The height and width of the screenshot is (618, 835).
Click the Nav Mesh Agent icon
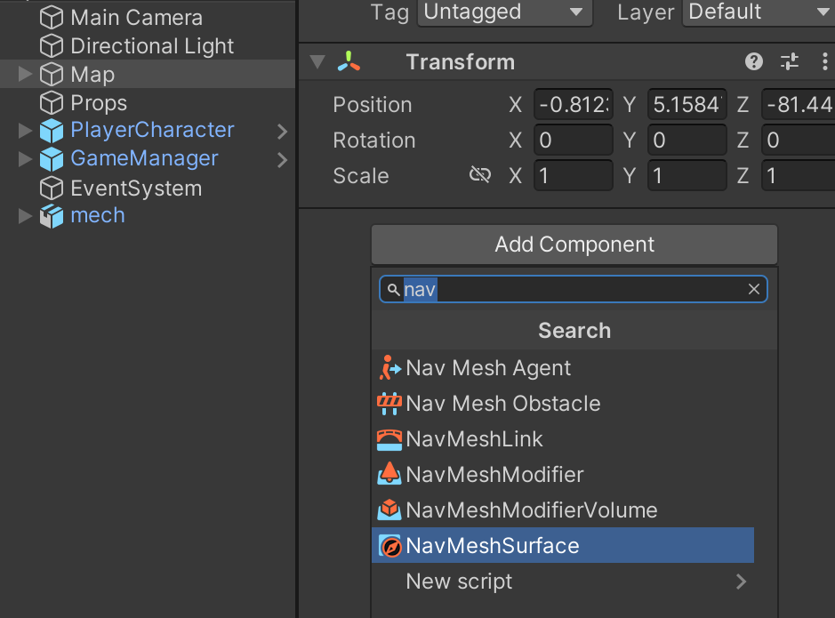[389, 368]
